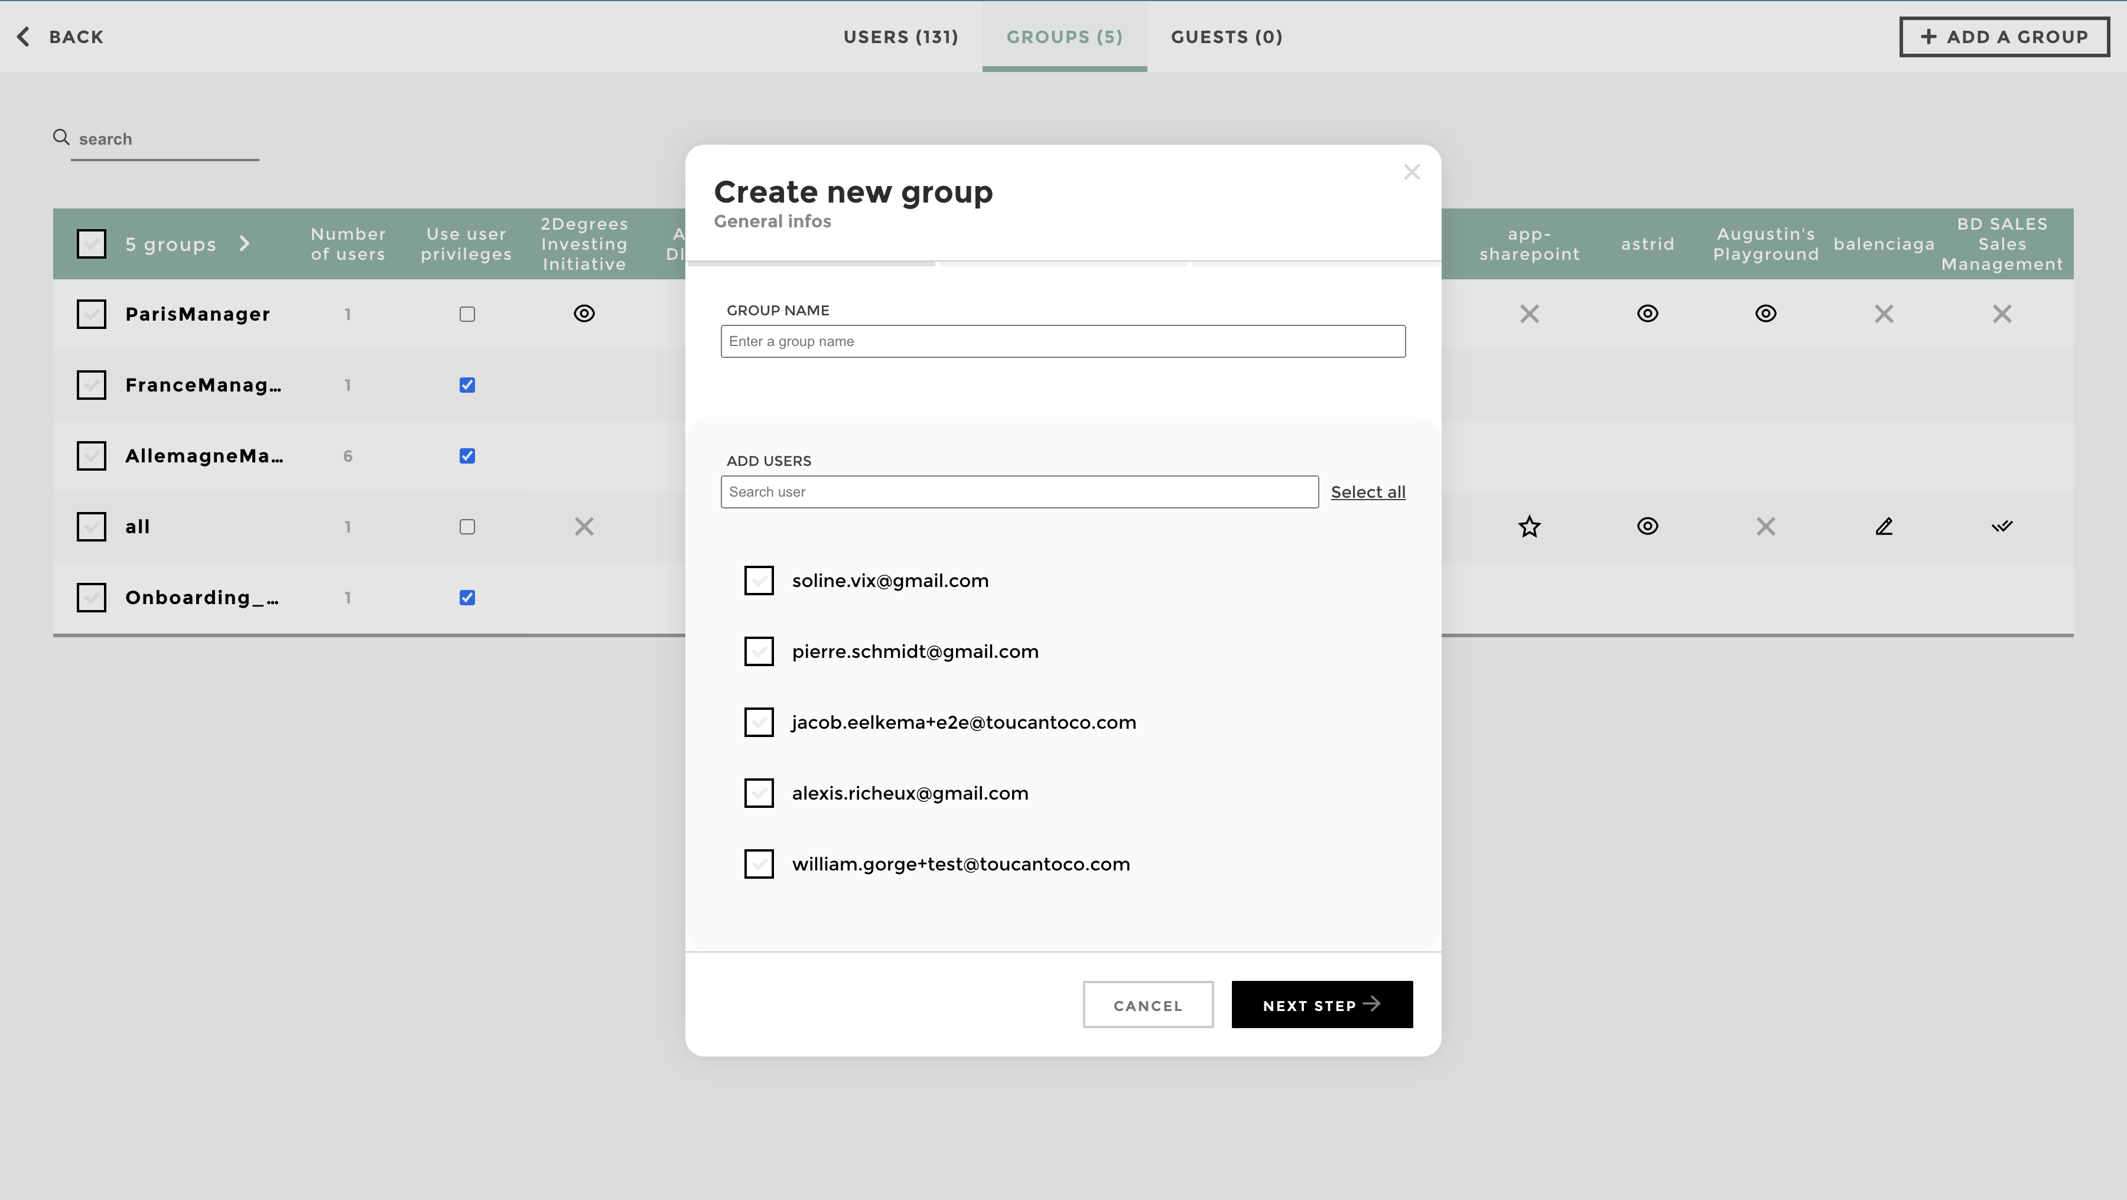
Task: Click the X under astrid for the all row
Action: pos(1766,526)
